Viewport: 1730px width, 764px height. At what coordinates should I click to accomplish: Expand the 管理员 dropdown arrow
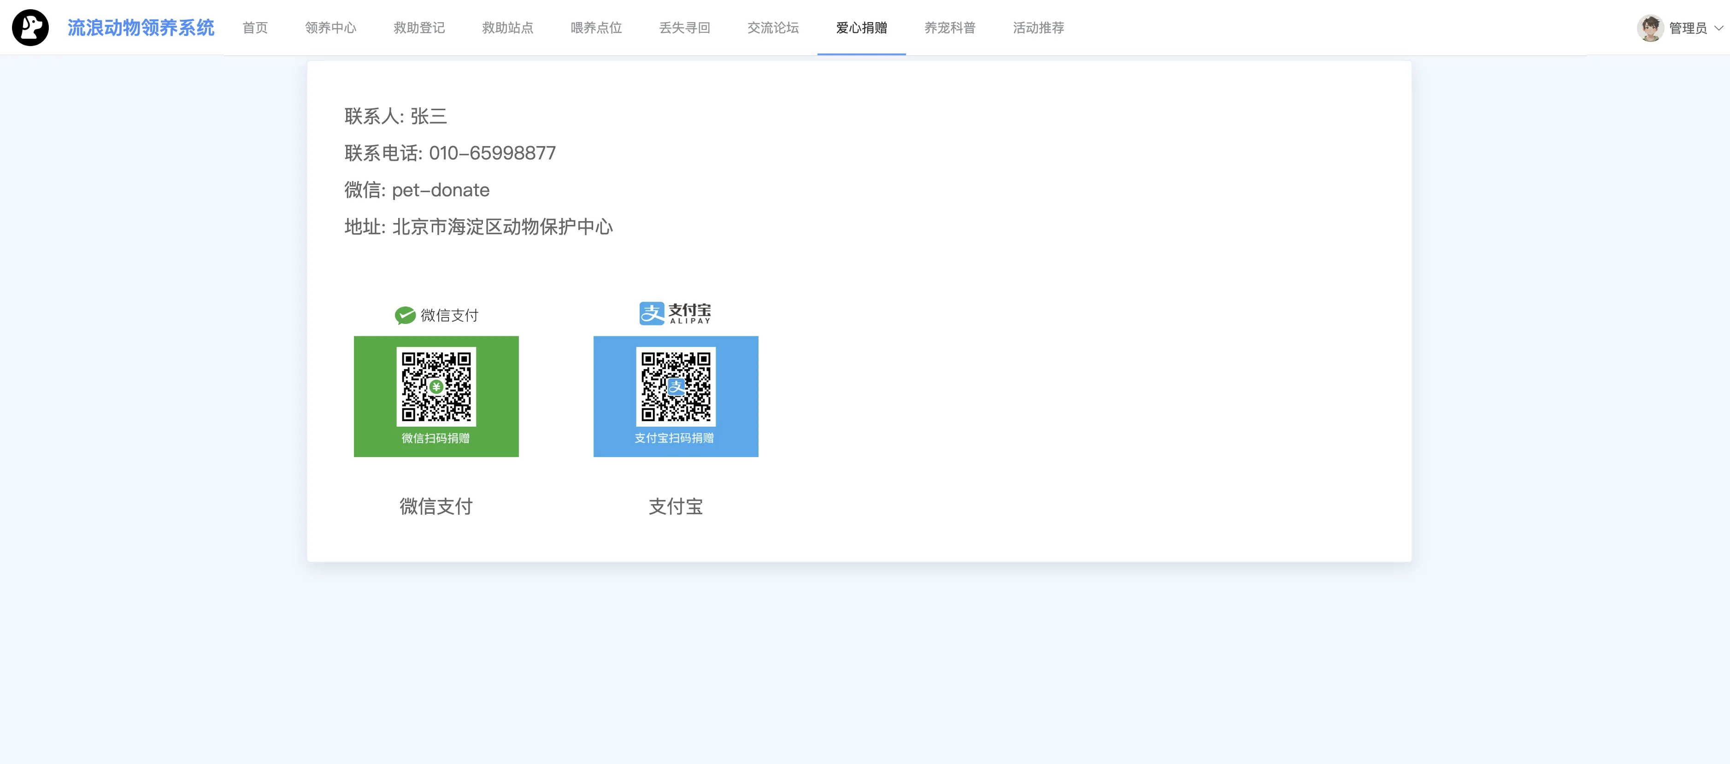click(1718, 28)
